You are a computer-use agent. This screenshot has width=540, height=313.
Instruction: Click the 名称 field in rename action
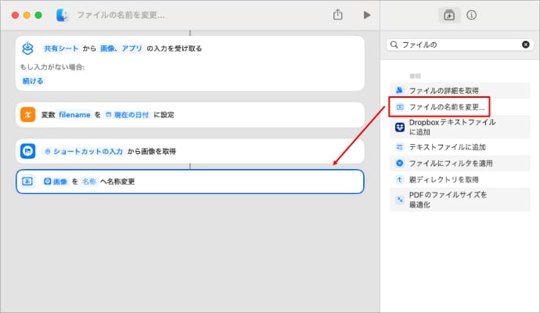pyautogui.click(x=89, y=182)
